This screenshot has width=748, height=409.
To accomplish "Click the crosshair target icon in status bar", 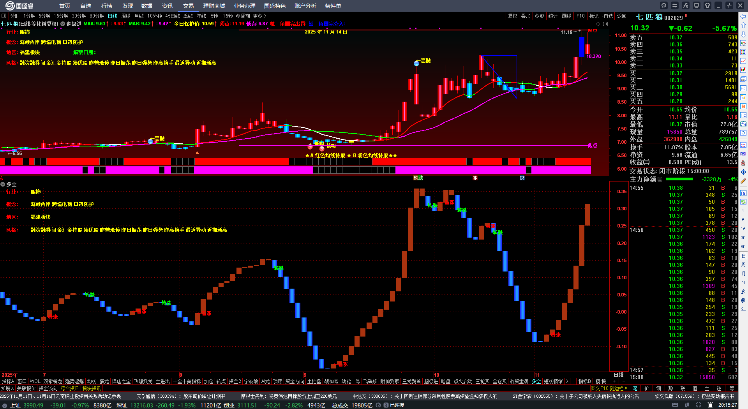I will (x=699, y=405).
